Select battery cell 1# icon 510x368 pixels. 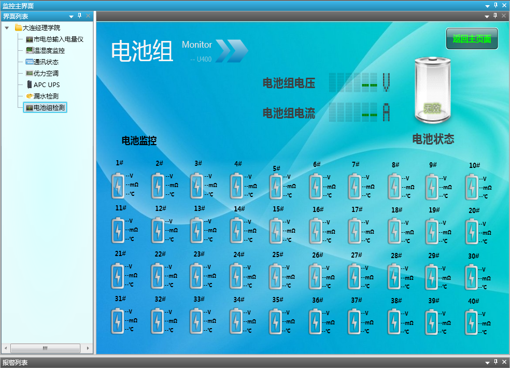pyautogui.click(x=118, y=186)
